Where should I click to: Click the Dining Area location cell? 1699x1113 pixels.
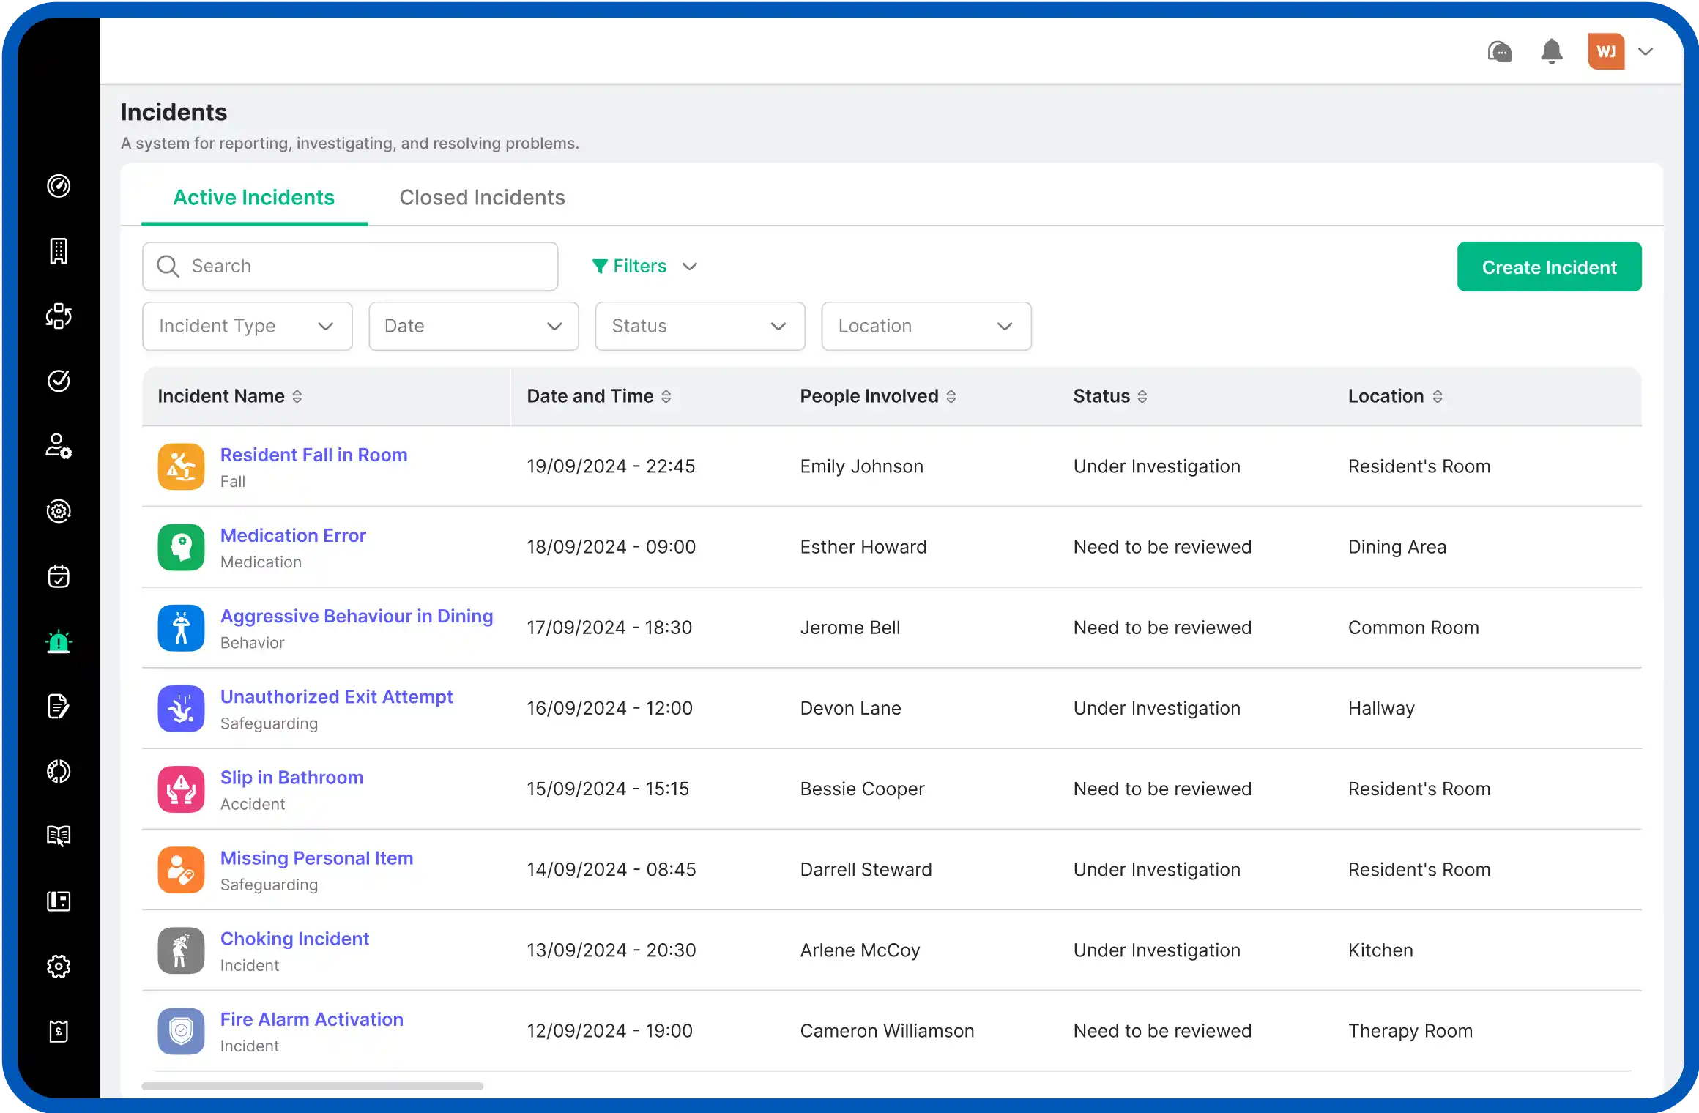[x=1397, y=547]
